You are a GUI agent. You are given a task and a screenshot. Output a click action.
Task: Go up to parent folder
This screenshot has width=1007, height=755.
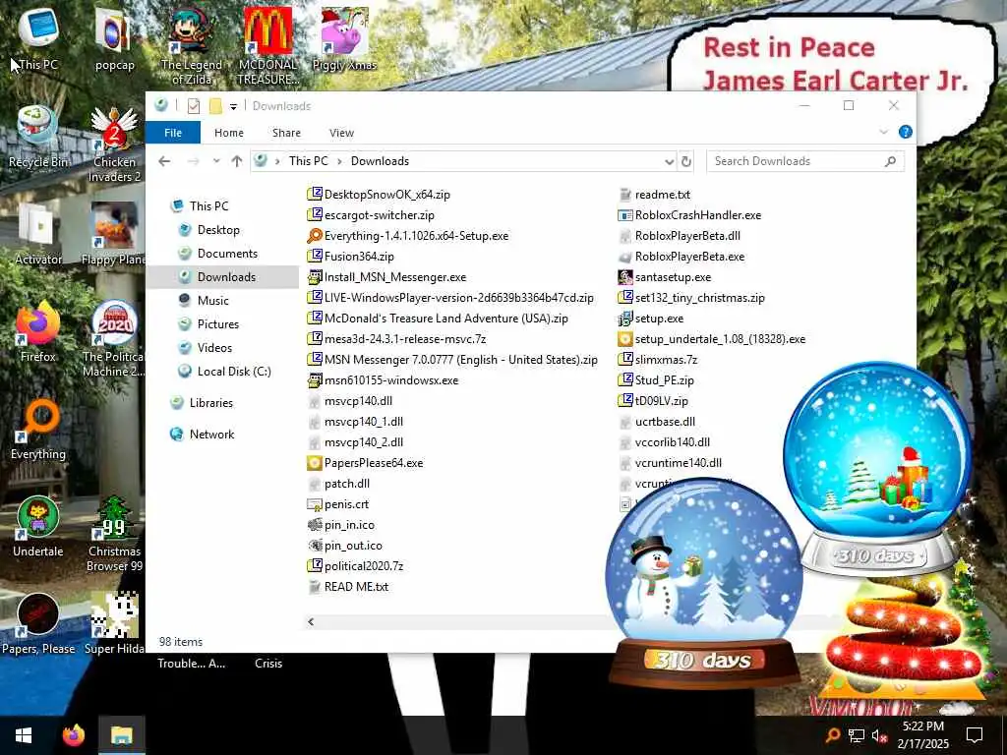pyautogui.click(x=237, y=161)
